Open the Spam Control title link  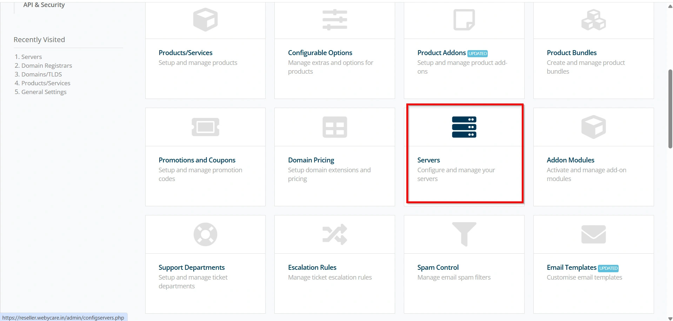tap(438, 267)
